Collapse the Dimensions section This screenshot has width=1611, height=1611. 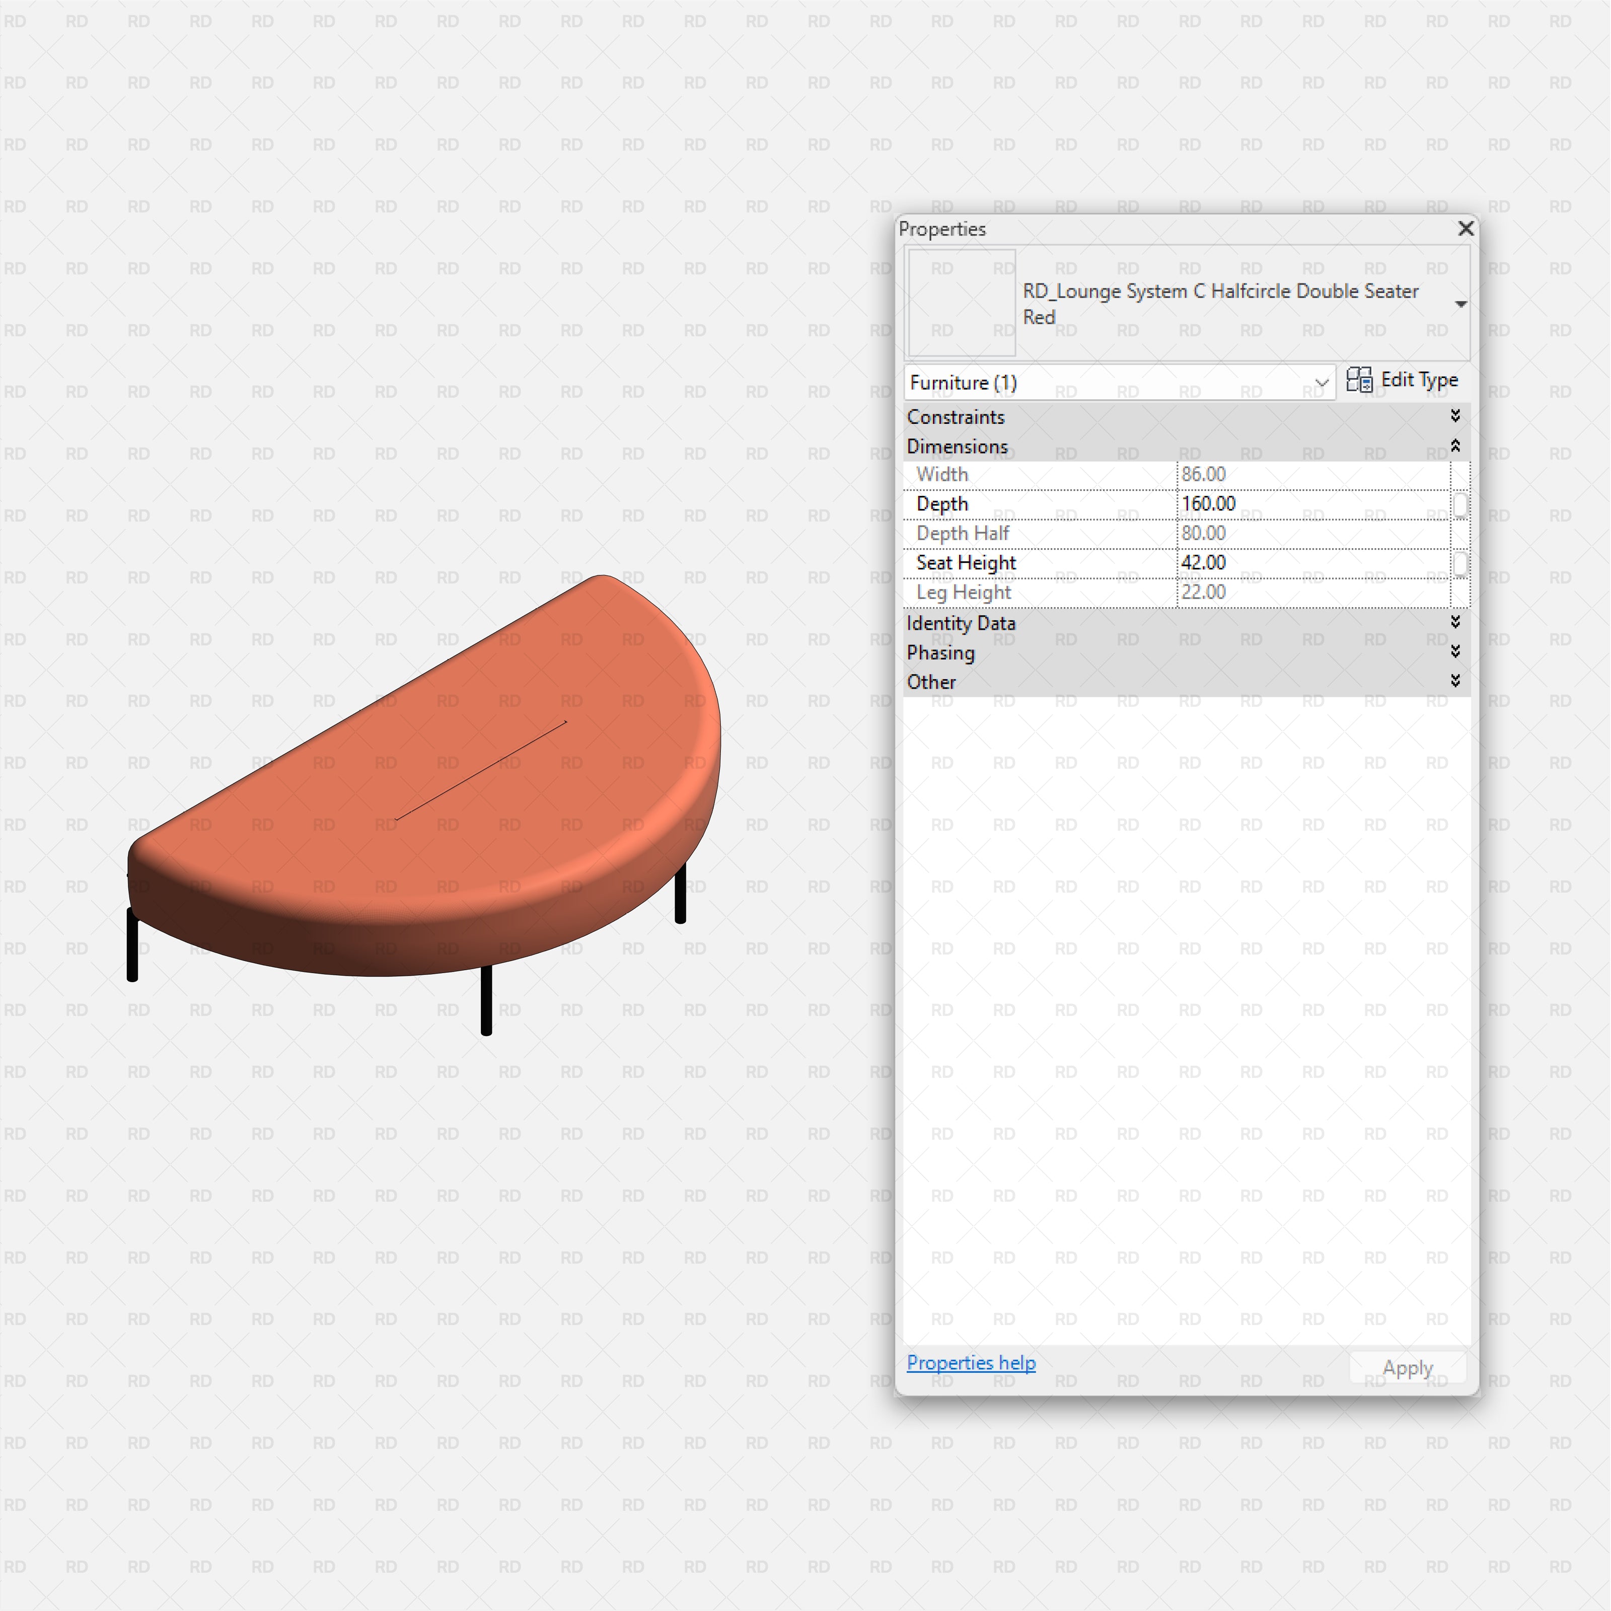pyautogui.click(x=1455, y=446)
